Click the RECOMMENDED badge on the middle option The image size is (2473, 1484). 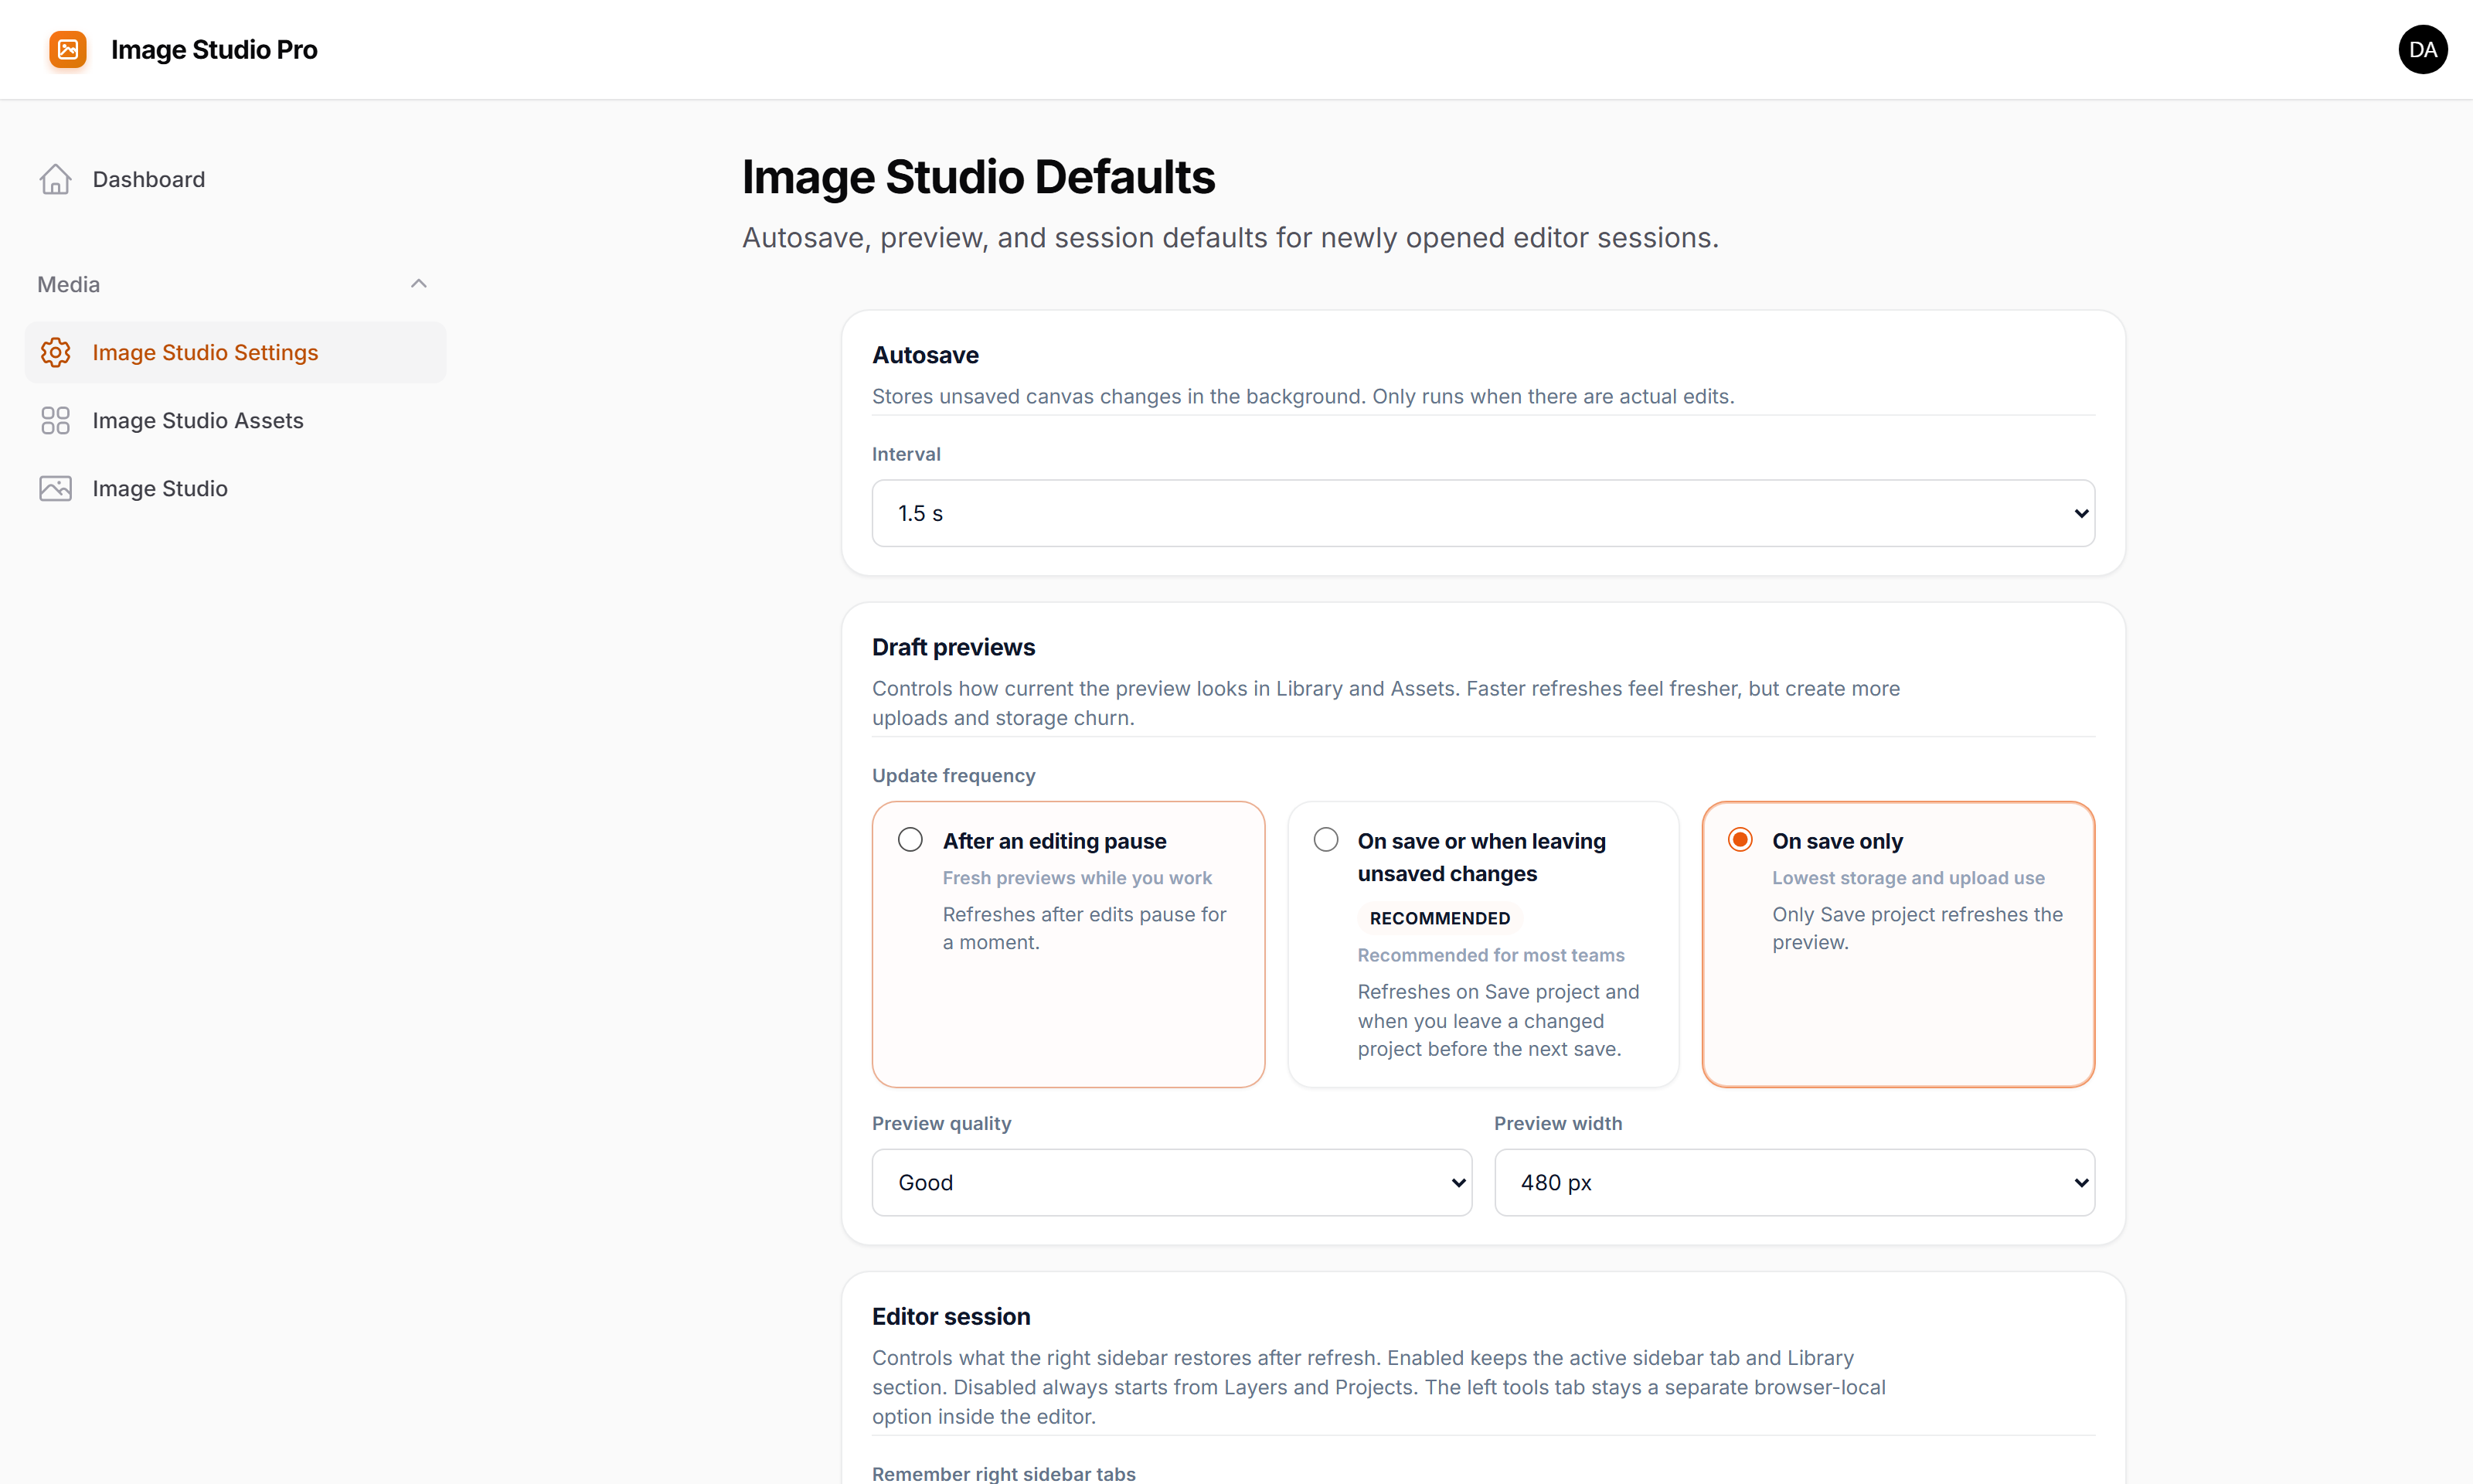pyautogui.click(x=1440, y=918)
